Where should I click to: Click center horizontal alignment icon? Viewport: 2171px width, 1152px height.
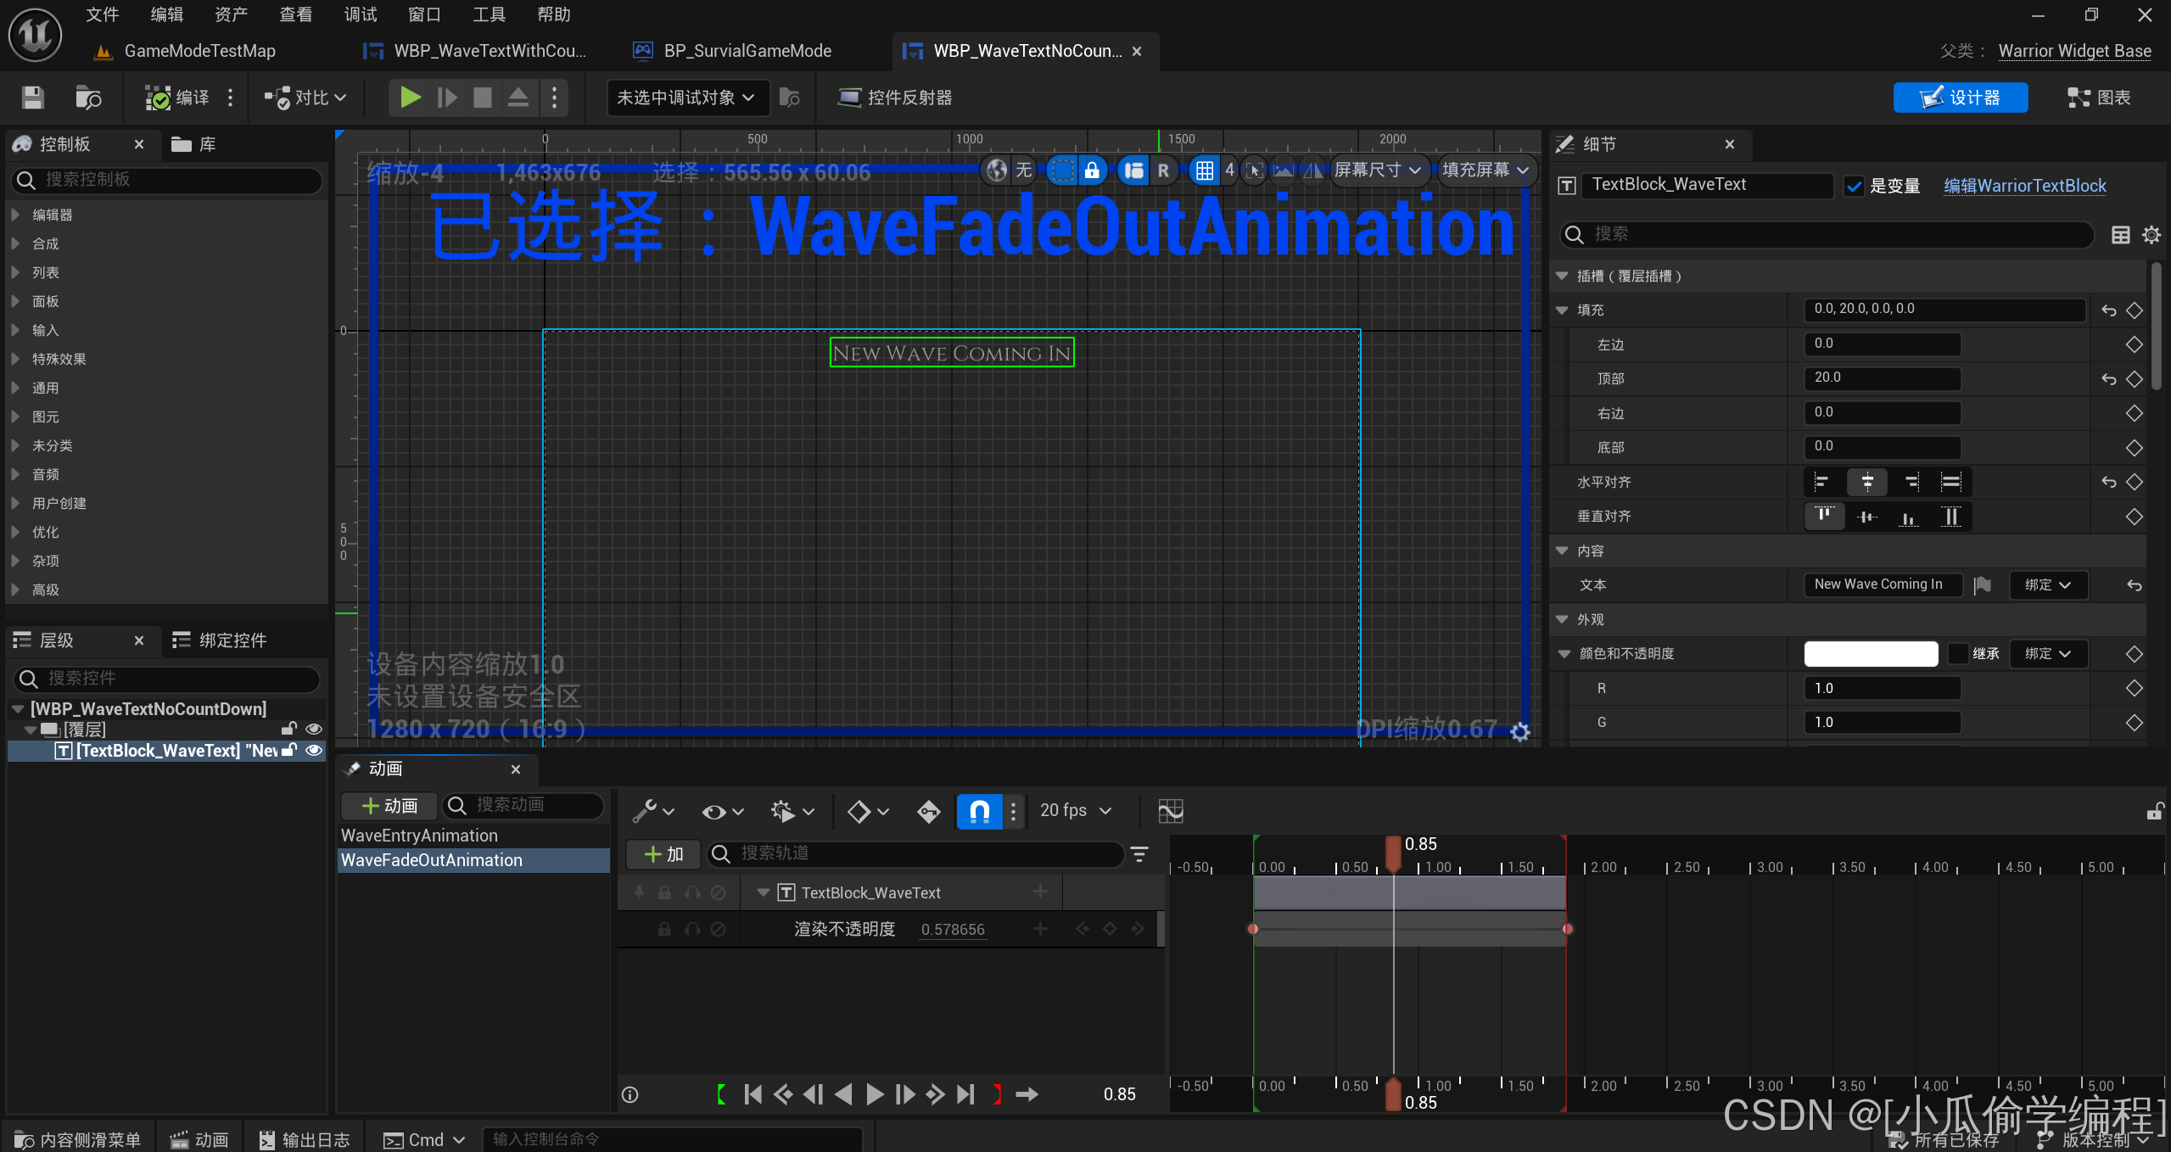[1866, 482]
